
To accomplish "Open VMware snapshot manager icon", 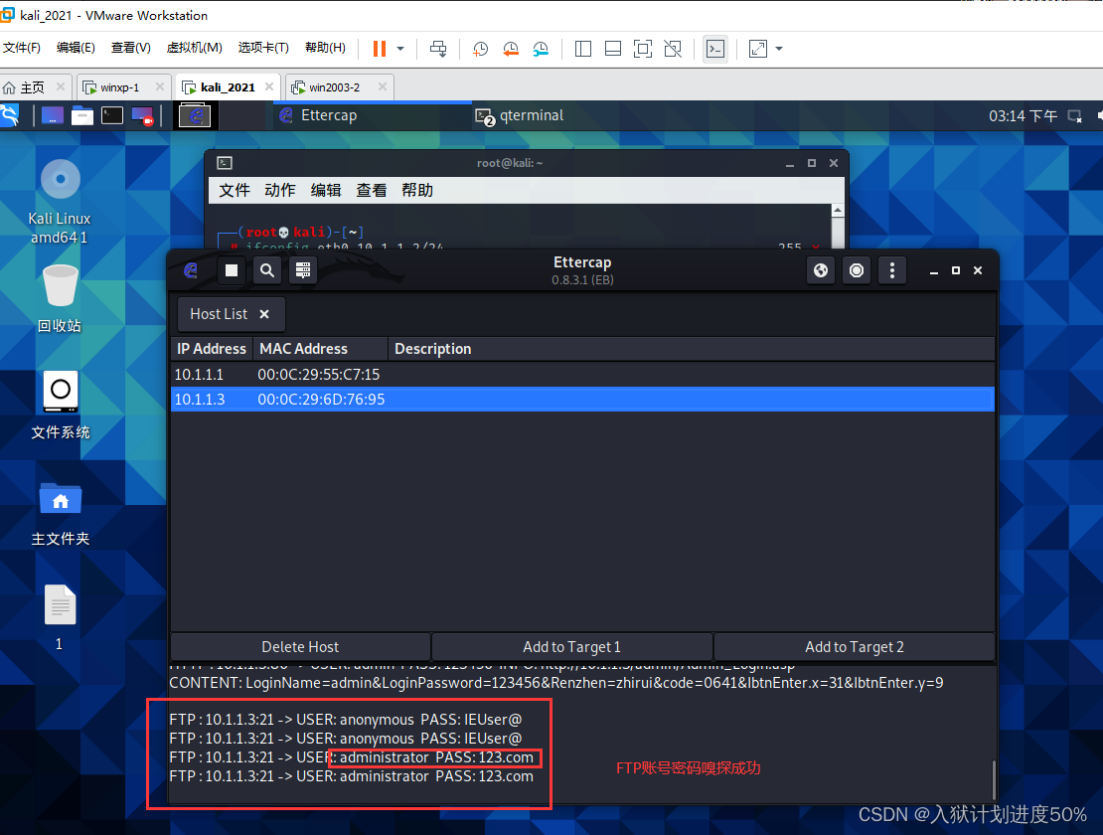I will pyautogui.click(x=541, y=49).
